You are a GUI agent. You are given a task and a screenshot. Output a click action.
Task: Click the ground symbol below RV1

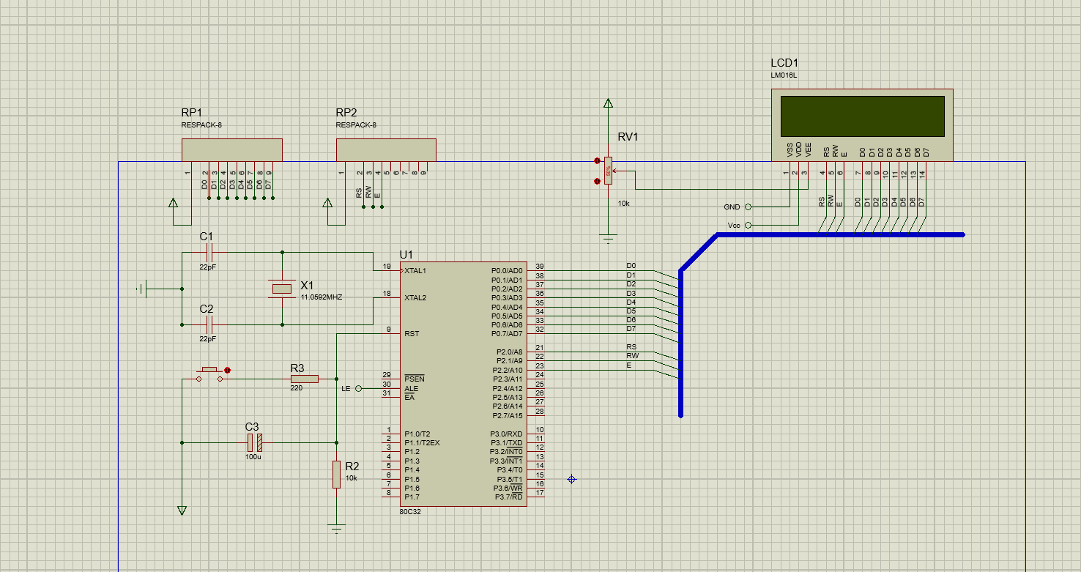point(607,237)
